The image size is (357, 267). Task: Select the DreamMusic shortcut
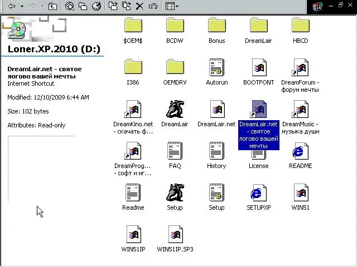pyautogui.click(x=300, y=117)
